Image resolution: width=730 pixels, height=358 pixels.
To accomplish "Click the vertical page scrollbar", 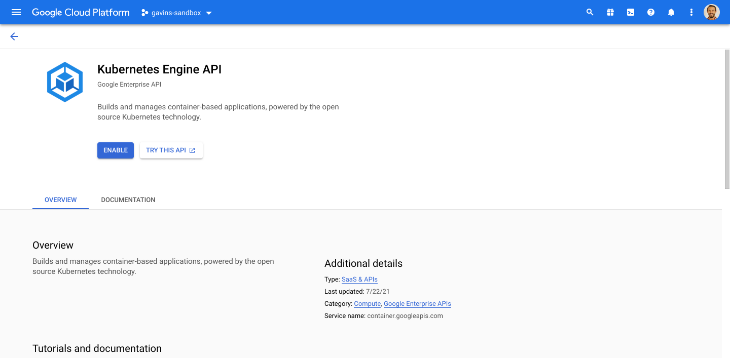I will pyautogui.click(x=726, y=119).
